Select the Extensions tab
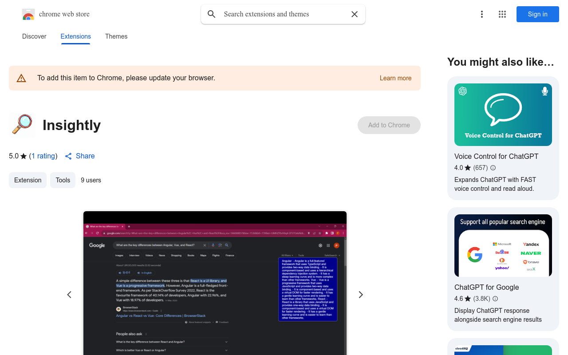This screenshot has width=568, height=355. point(76,36)
